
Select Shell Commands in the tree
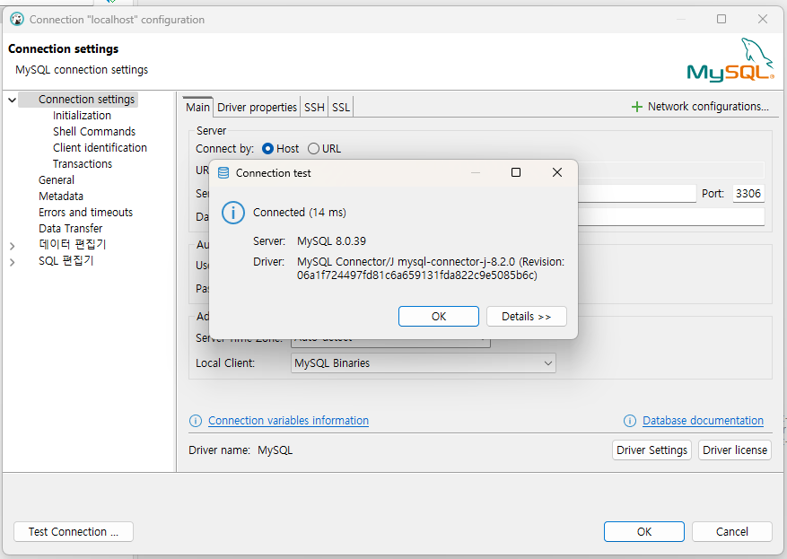94,132
